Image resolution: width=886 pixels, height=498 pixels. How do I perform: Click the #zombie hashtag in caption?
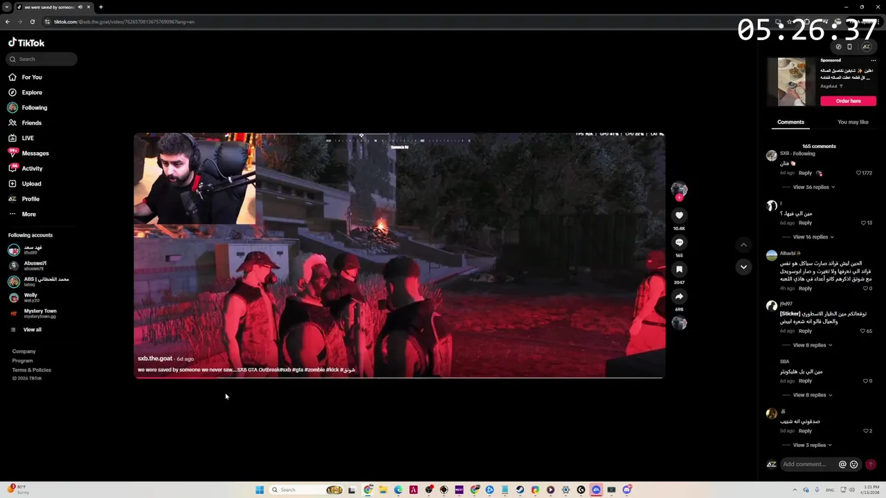314,370
